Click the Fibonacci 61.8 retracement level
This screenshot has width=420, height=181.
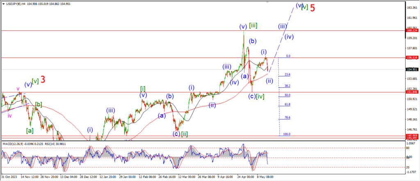point(287,105)
